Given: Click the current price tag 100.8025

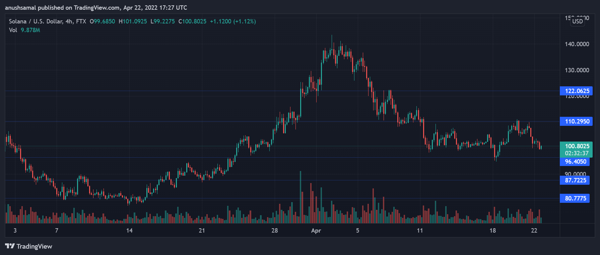Looking at the screenshot, I should point(576,146).
